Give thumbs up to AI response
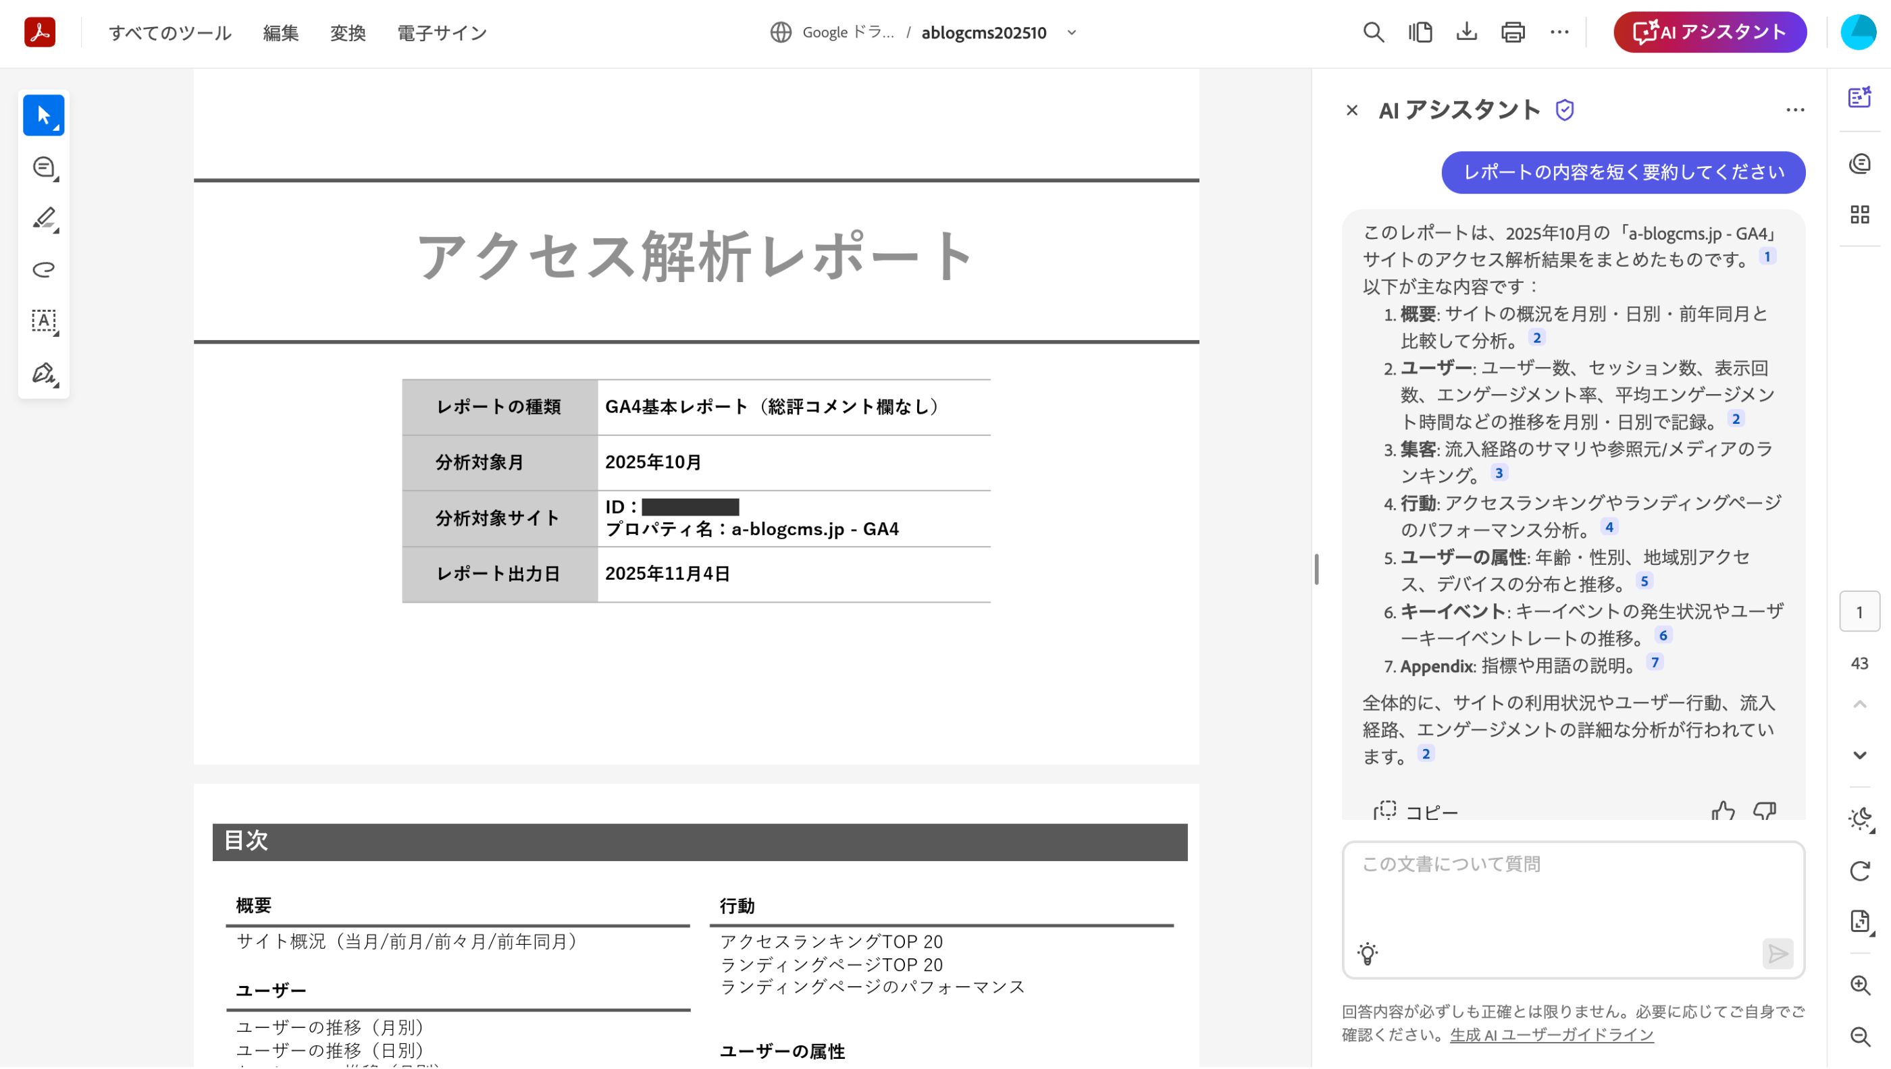The image size is (1891, 1069). coord(1723,811)
